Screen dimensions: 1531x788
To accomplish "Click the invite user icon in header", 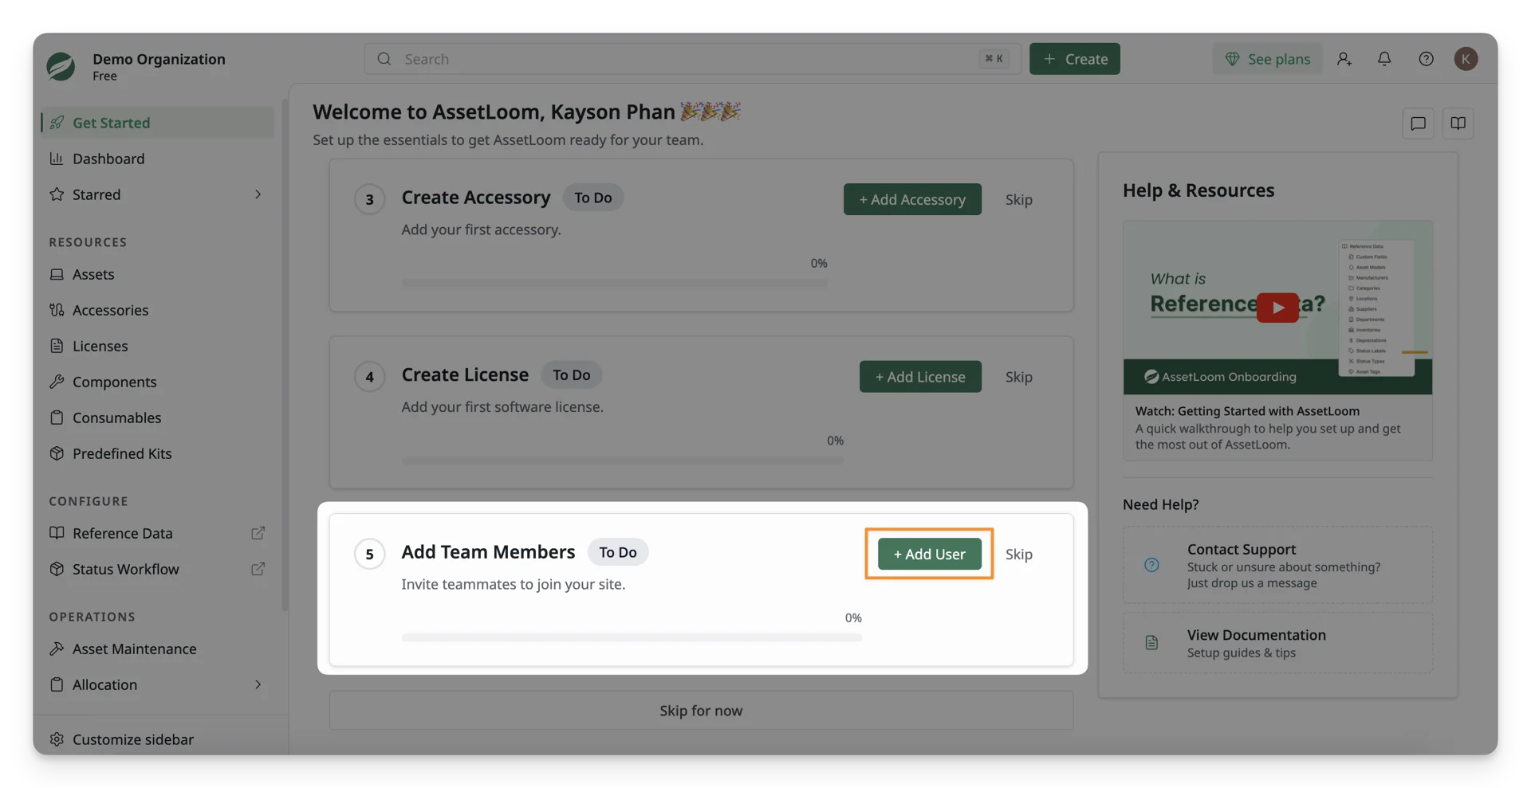I will point(1344,59).
